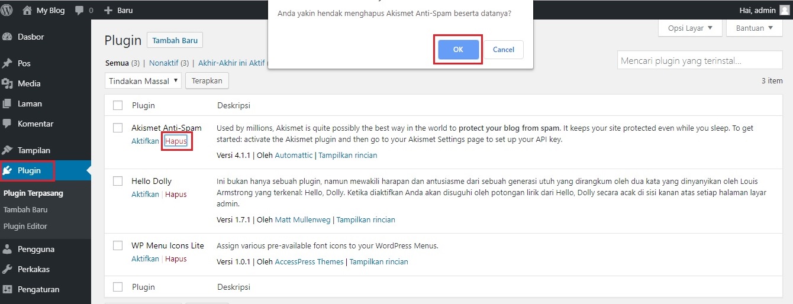The height and width of the screenshot is (304, 793).
Task: Filter by Akhir-Akhir ini Aktif
Action: pyautogui.click(x=231, y=63)
